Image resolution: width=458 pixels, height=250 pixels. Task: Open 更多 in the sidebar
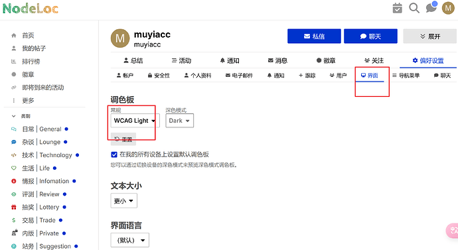click(x=28, y=100)
